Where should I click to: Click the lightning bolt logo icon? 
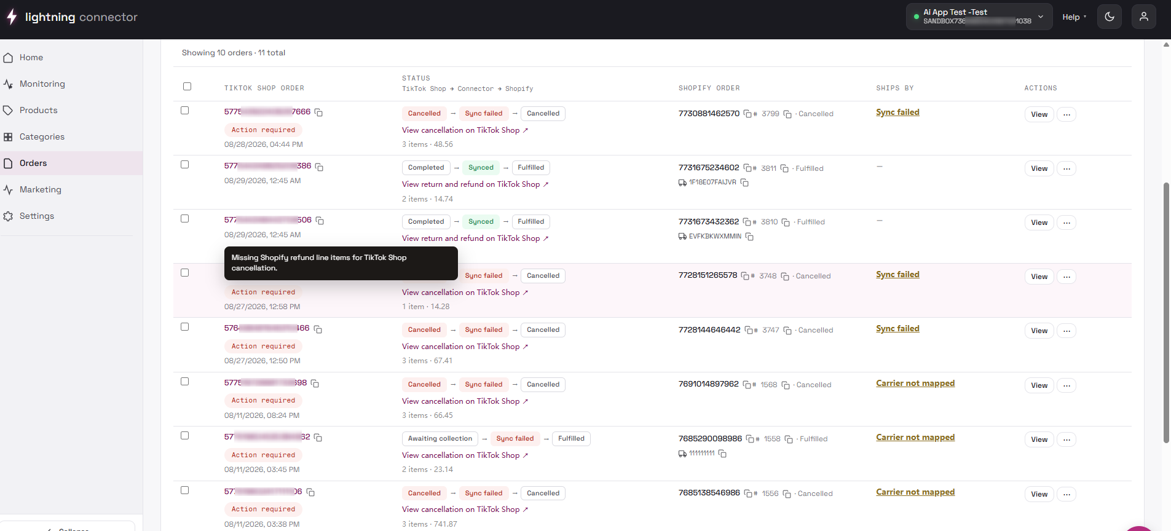12,17
